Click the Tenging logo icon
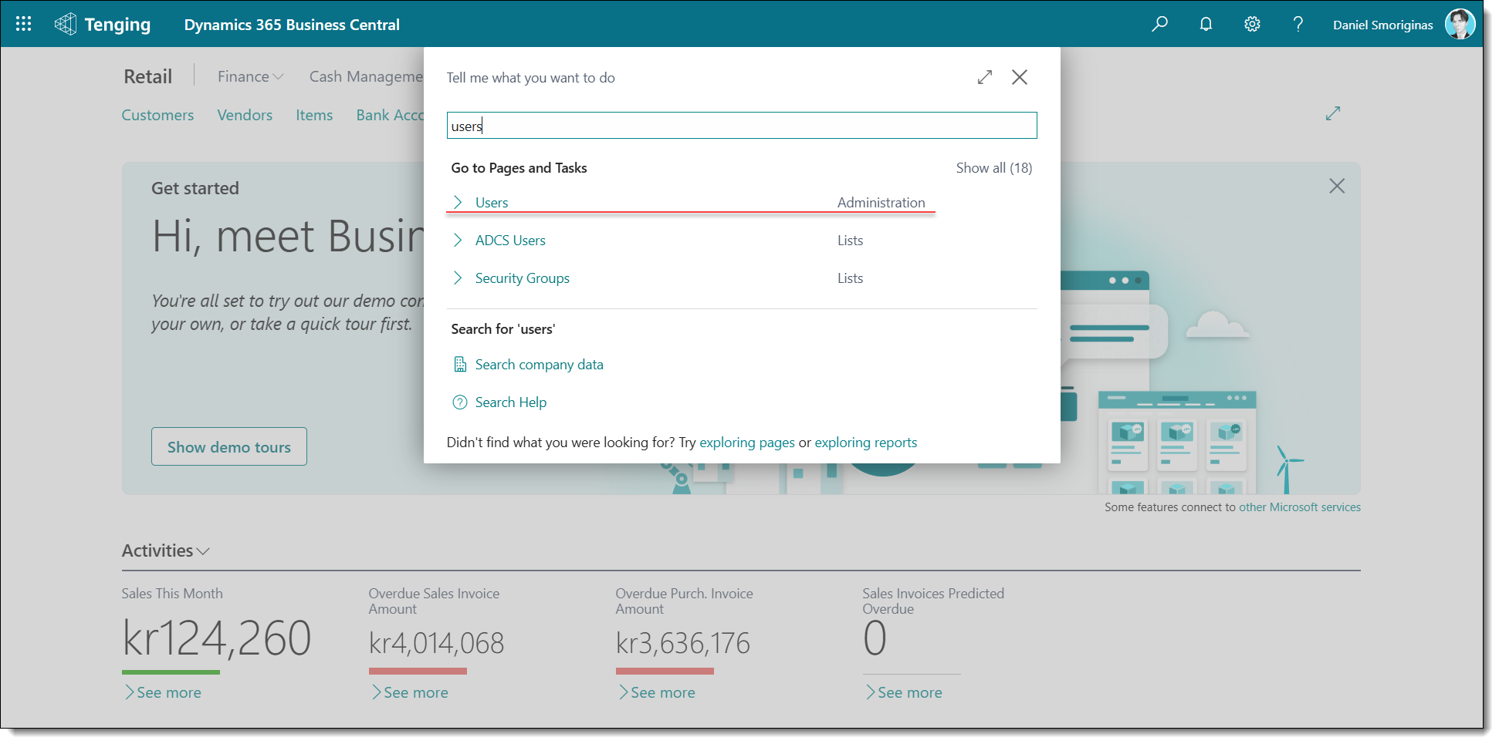The width and height of the screenshot is (1499, 744). (66, 24)
